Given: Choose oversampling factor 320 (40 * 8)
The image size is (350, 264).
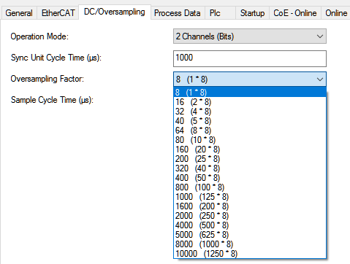Looking at the screenshot, I should (250, 168).
